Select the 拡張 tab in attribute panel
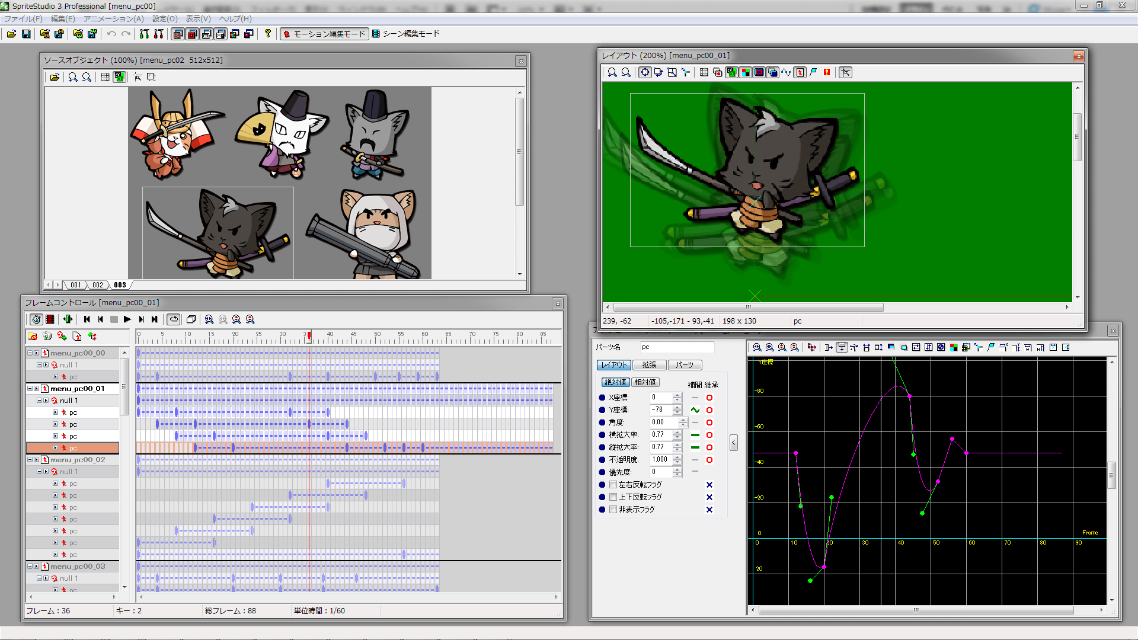 coord(649,365)
